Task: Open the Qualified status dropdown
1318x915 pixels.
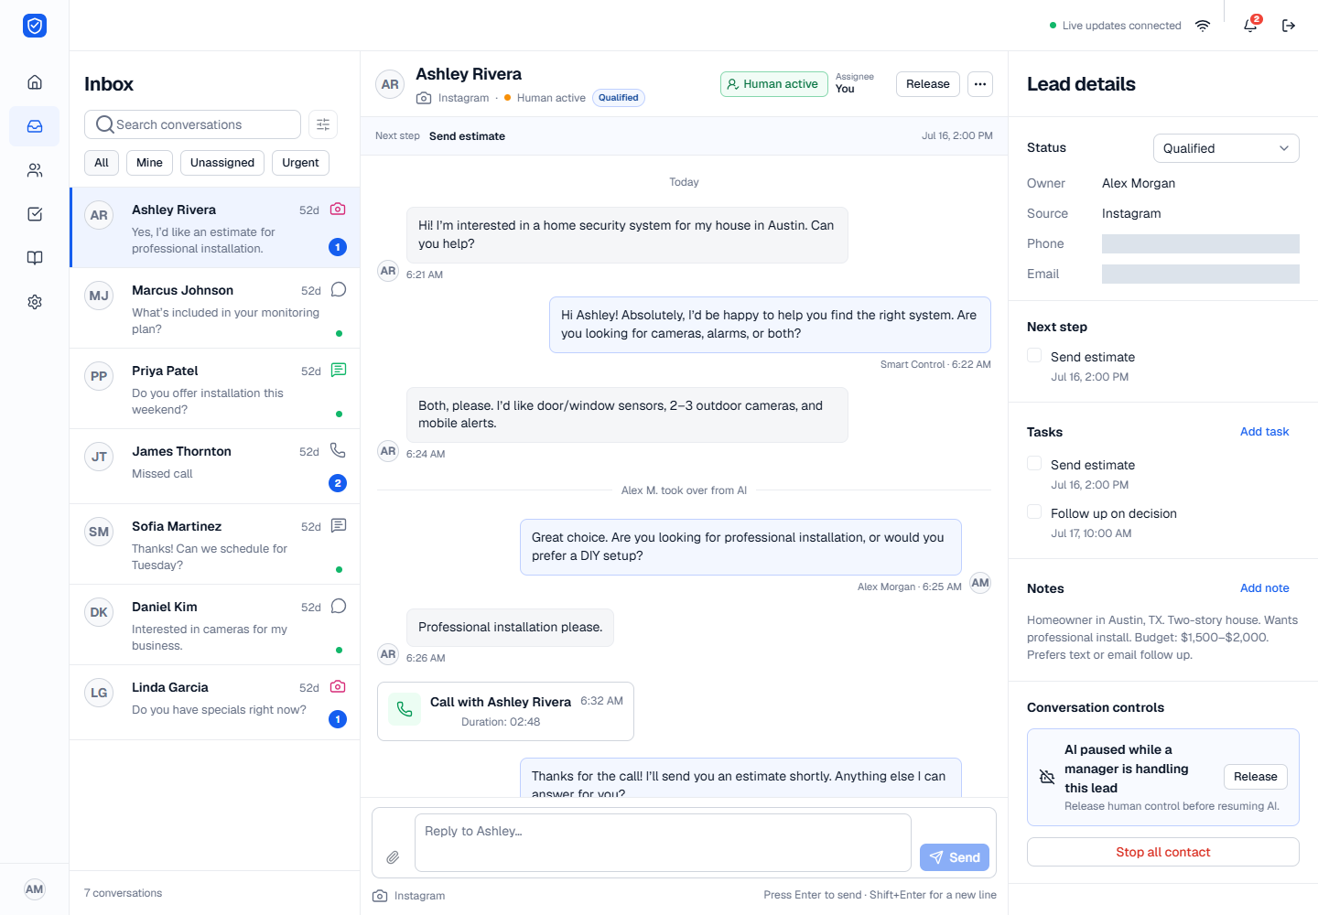Action: pyautogui.click(x=1226, y=148)
